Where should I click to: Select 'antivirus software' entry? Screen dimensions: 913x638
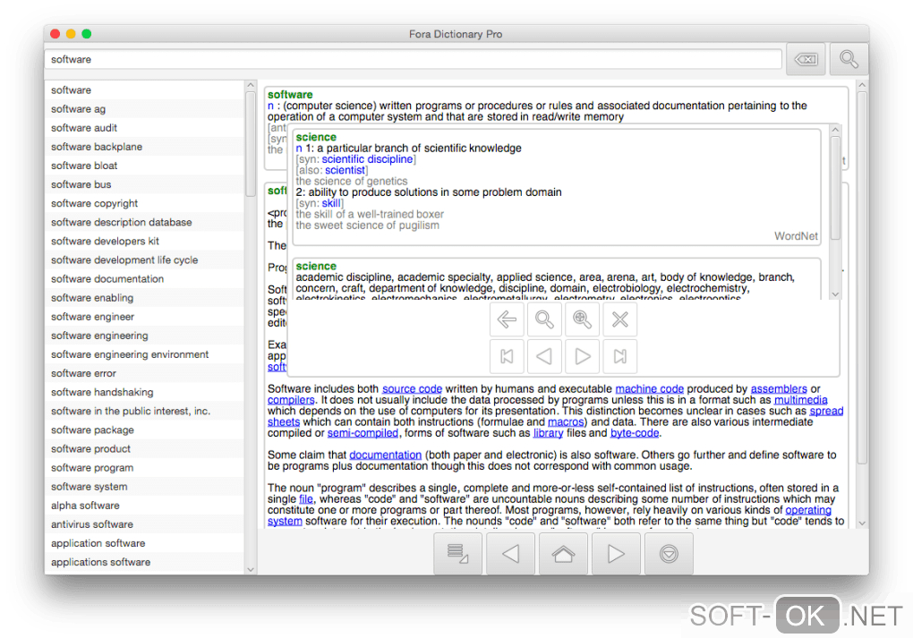pos(144,524)
